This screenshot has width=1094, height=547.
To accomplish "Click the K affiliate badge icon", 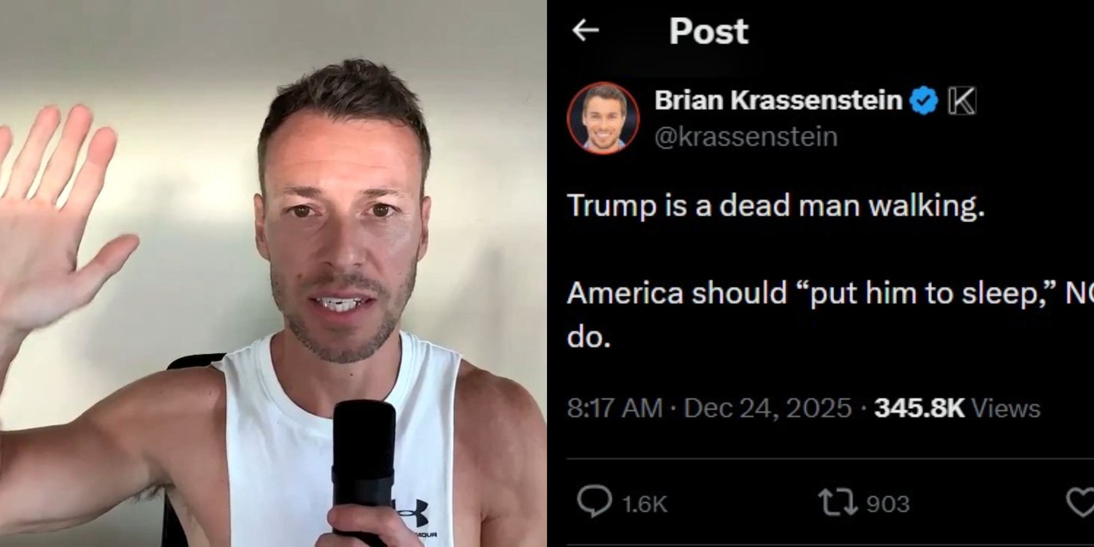I will 962,101.
